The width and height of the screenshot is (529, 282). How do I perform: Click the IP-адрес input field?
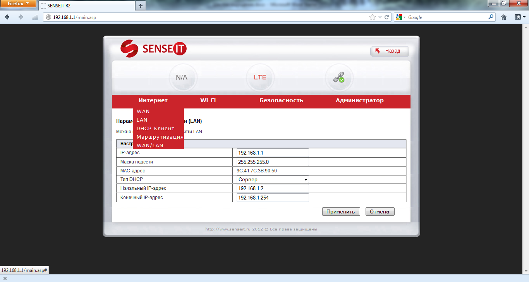click(x=273, y=153)
